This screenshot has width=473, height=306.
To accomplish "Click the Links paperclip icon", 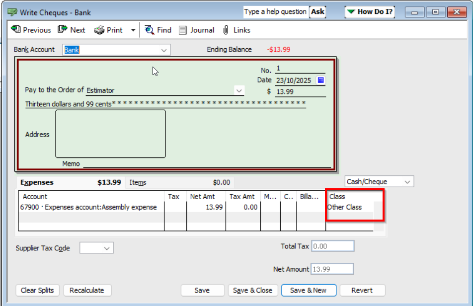I will [x=226, y=30].
